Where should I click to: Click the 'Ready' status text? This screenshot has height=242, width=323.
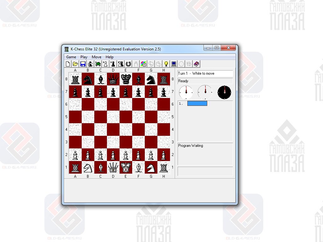183,81
